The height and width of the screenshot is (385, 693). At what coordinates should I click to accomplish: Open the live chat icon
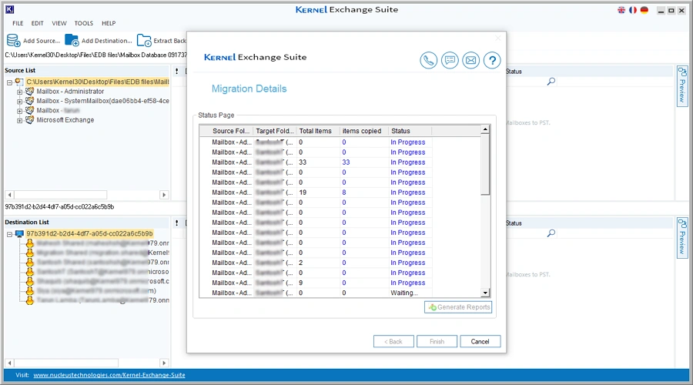point(450,60)
